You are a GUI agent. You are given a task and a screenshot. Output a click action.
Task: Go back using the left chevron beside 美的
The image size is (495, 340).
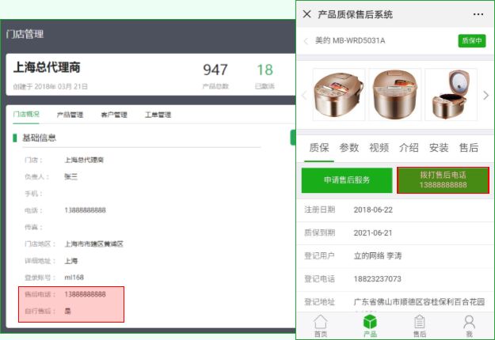[306, 41]
